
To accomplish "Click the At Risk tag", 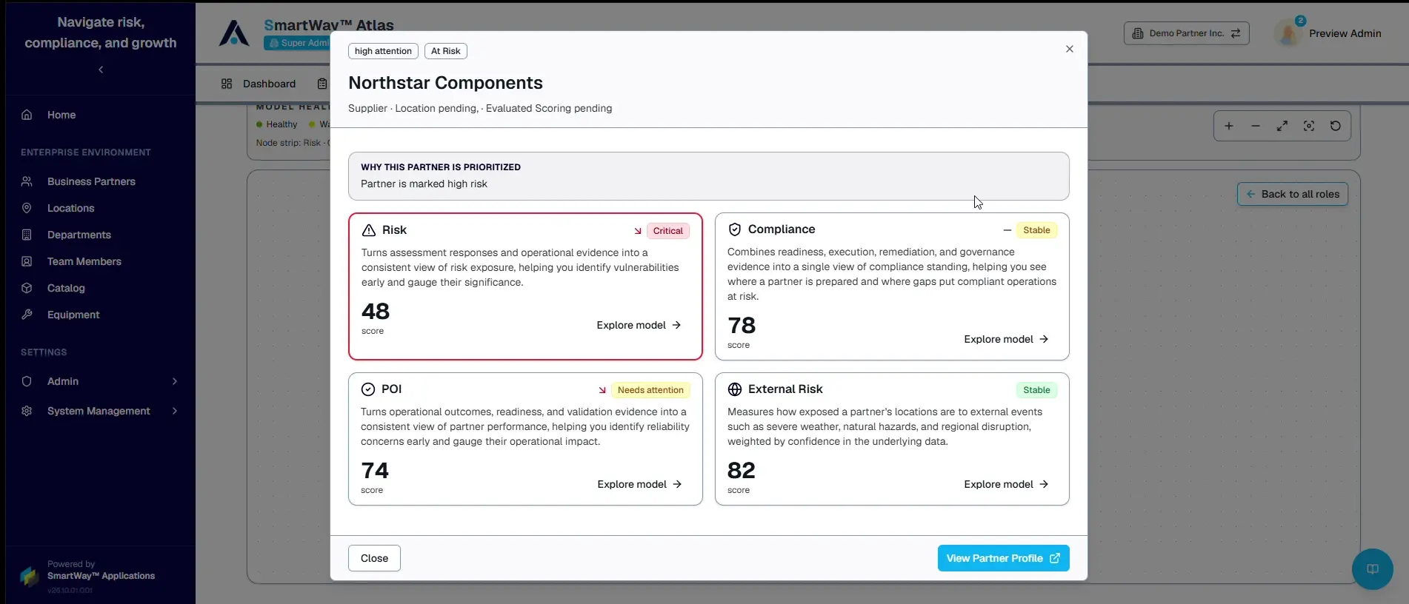I will (x=446, y=51).
